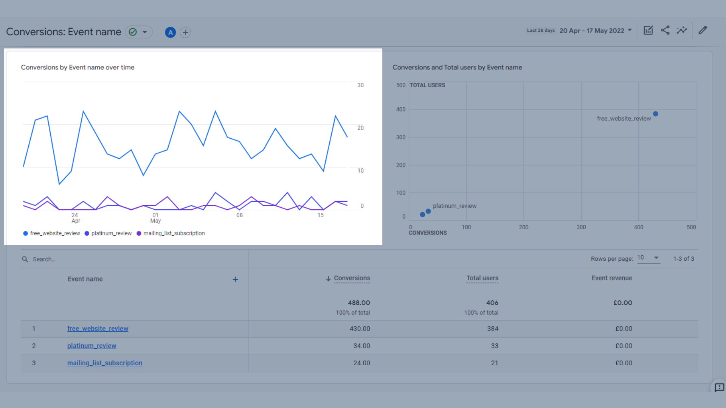This screenshot has height=408, width=726.
Task: Focus the table Search field
Action: point(135,259)
